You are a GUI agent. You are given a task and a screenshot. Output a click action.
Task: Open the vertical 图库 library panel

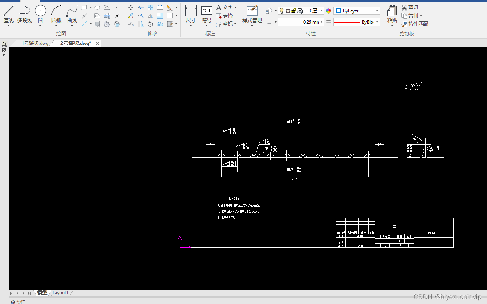[x=4, y=52]
